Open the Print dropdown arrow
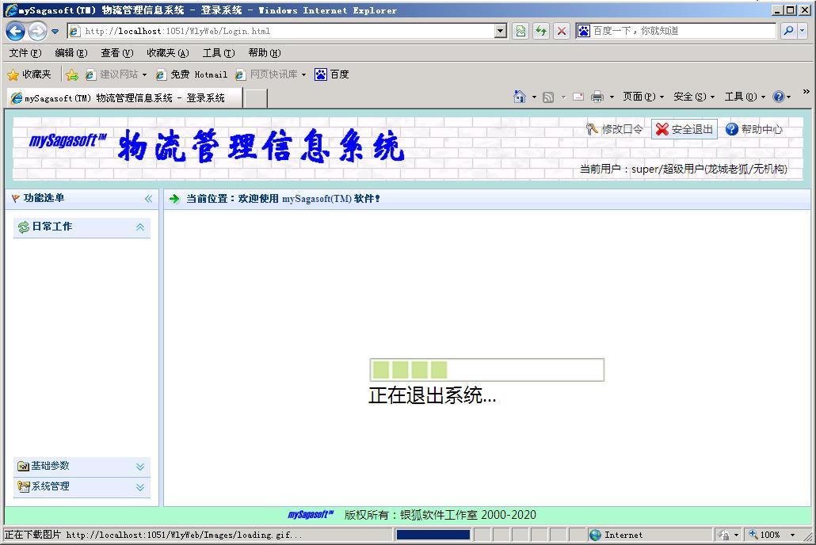The height and width of the screenshot is (545, 816). point(612,97)
